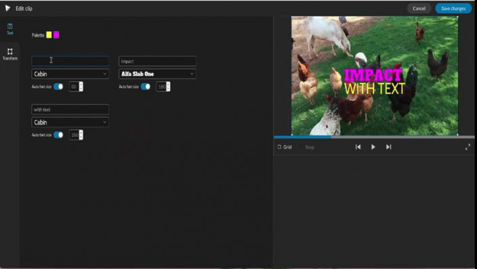Open Cabin font dropdown under 'with text'
This screenshot has height=269, width=477.
click(x=70, y=123)
